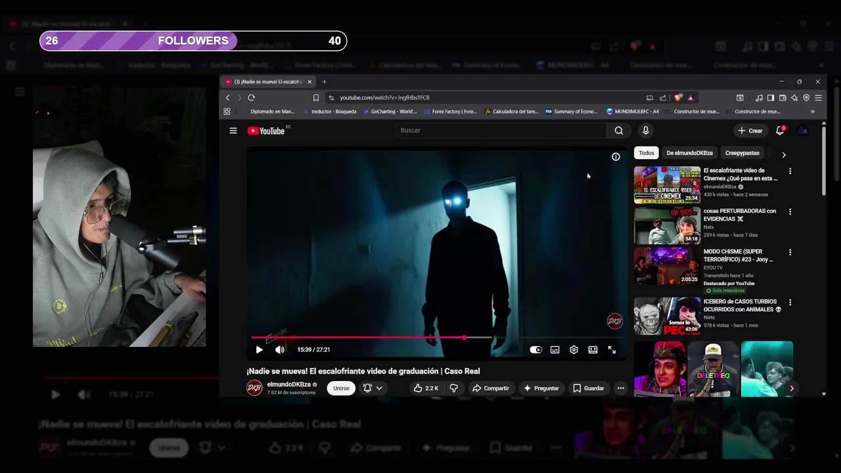Open the first Shorts thumbnail

coord(660,369)
